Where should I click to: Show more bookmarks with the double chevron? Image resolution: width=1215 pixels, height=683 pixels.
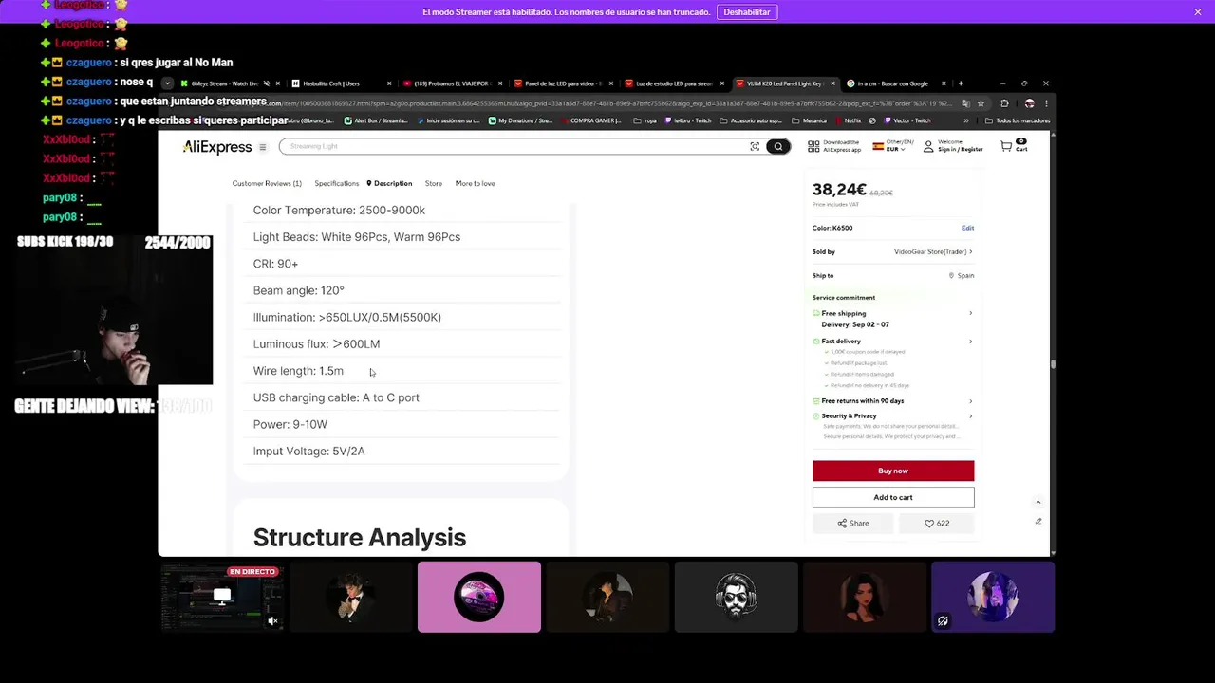pyautogui.click(x=966, y=121)
